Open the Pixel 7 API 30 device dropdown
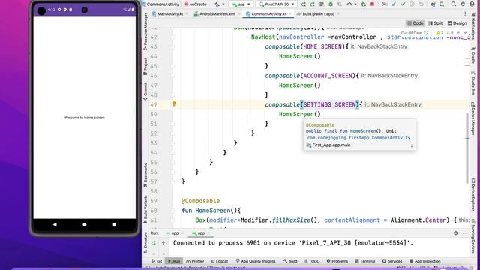Screen dimensions: 480x270 click(277, 4)
